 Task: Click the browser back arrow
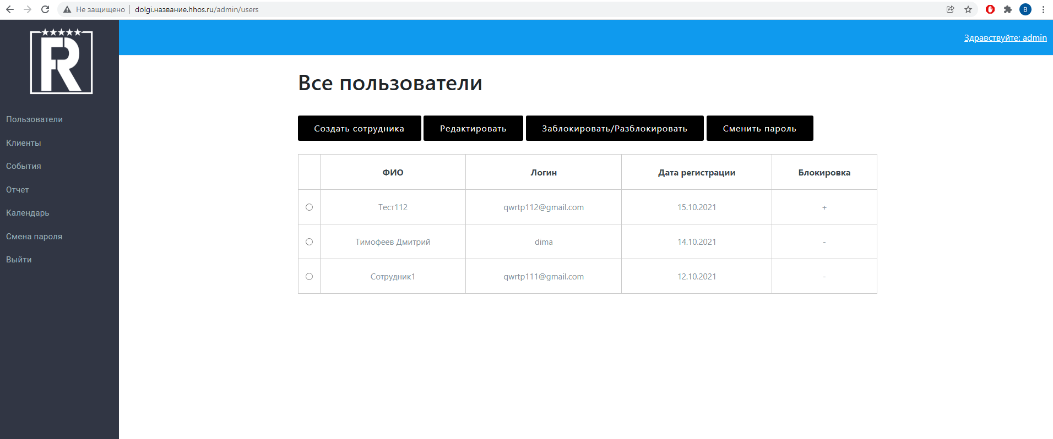(x=10, y=9)
